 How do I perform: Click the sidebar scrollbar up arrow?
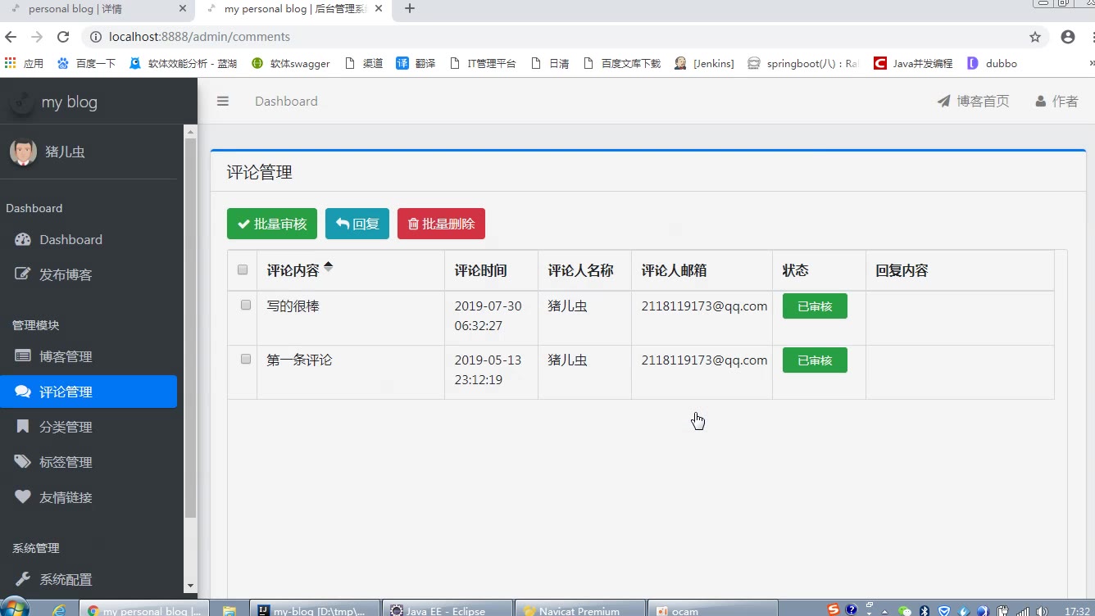coord(191,131)
